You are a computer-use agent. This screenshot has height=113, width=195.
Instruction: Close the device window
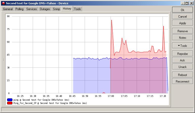(191, 3)
